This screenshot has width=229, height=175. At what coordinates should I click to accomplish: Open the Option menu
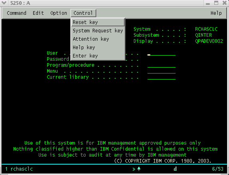pyautogui.click(x=59, y=13)
